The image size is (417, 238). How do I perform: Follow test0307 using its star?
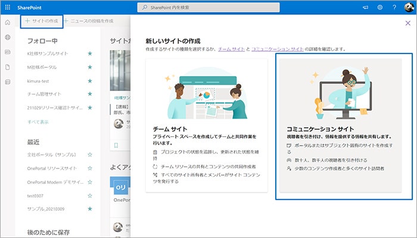(90, 196)
